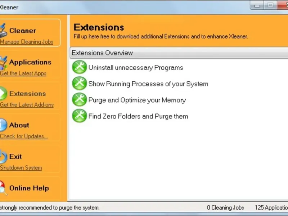The image size is (288, 216).
Task: Click the 0 Cleaning Jobs status entry
Action: click(226, 208)
